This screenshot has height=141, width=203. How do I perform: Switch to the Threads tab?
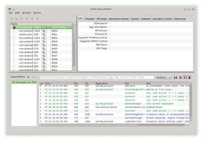pos(89,19)
